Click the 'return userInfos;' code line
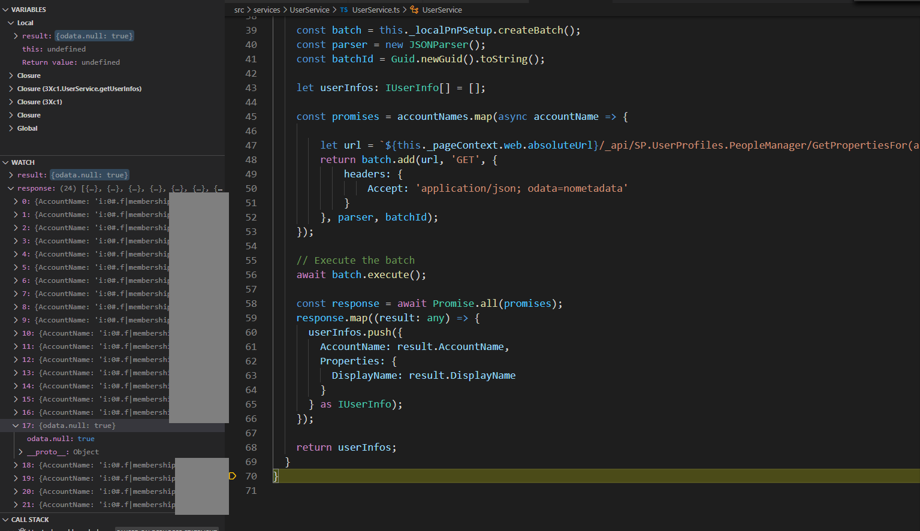This screenshot has width=920, height=531. coord(346,447)
